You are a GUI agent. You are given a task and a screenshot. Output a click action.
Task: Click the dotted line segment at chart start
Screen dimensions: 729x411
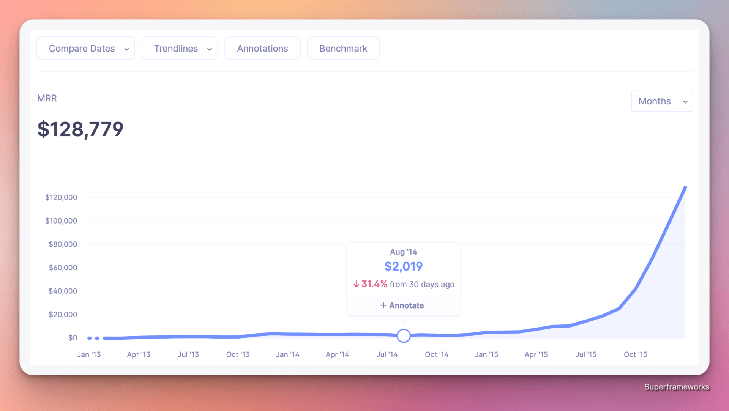(93, 338)
